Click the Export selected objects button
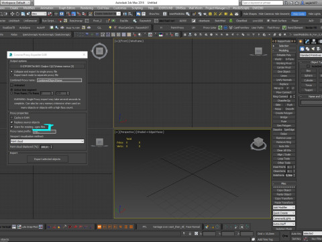322x242 pixels. click(48, 159)
